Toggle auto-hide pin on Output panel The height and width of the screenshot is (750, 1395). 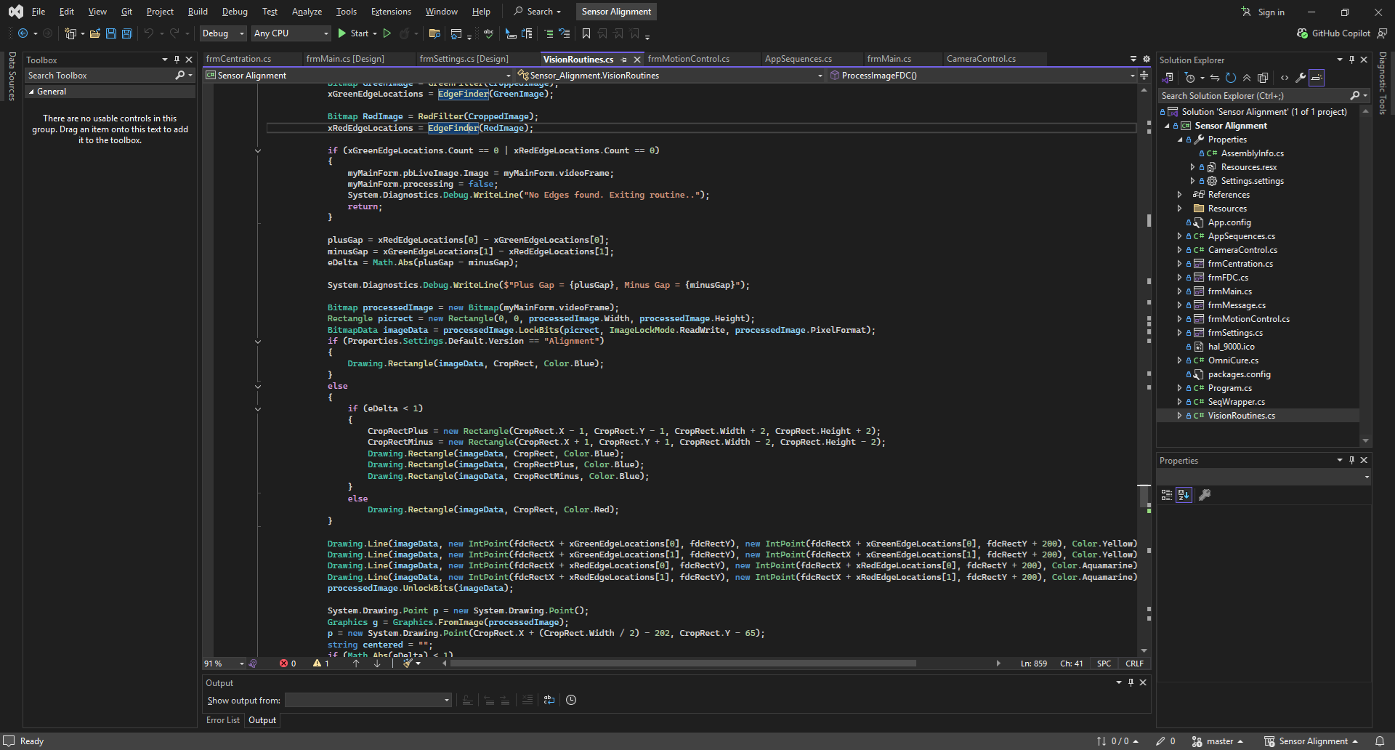point(1131,682)
